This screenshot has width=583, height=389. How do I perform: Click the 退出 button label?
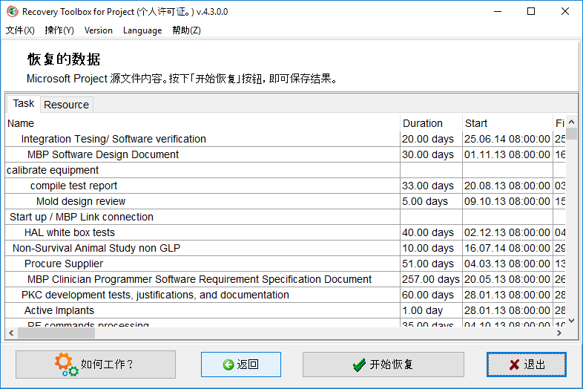tap(535, 365)
